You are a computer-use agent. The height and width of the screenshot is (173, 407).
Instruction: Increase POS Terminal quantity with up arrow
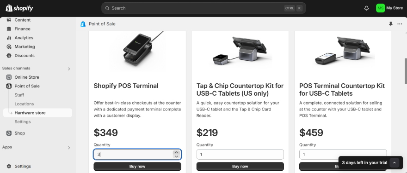coord(177,153)
